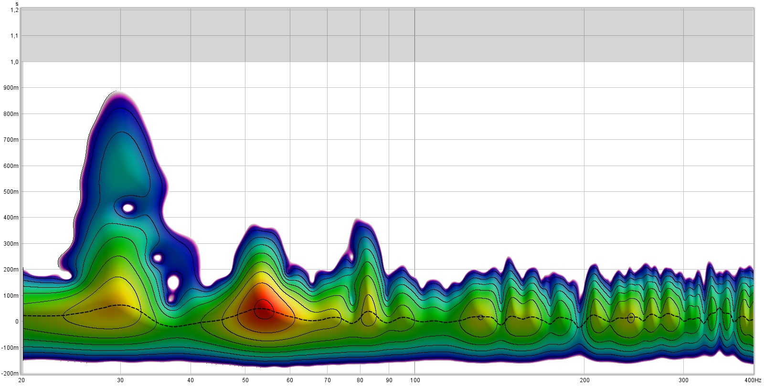Click the "400m" time axis label
The image size is (764, 386).
pyautogui.click(x=11, y=218)
